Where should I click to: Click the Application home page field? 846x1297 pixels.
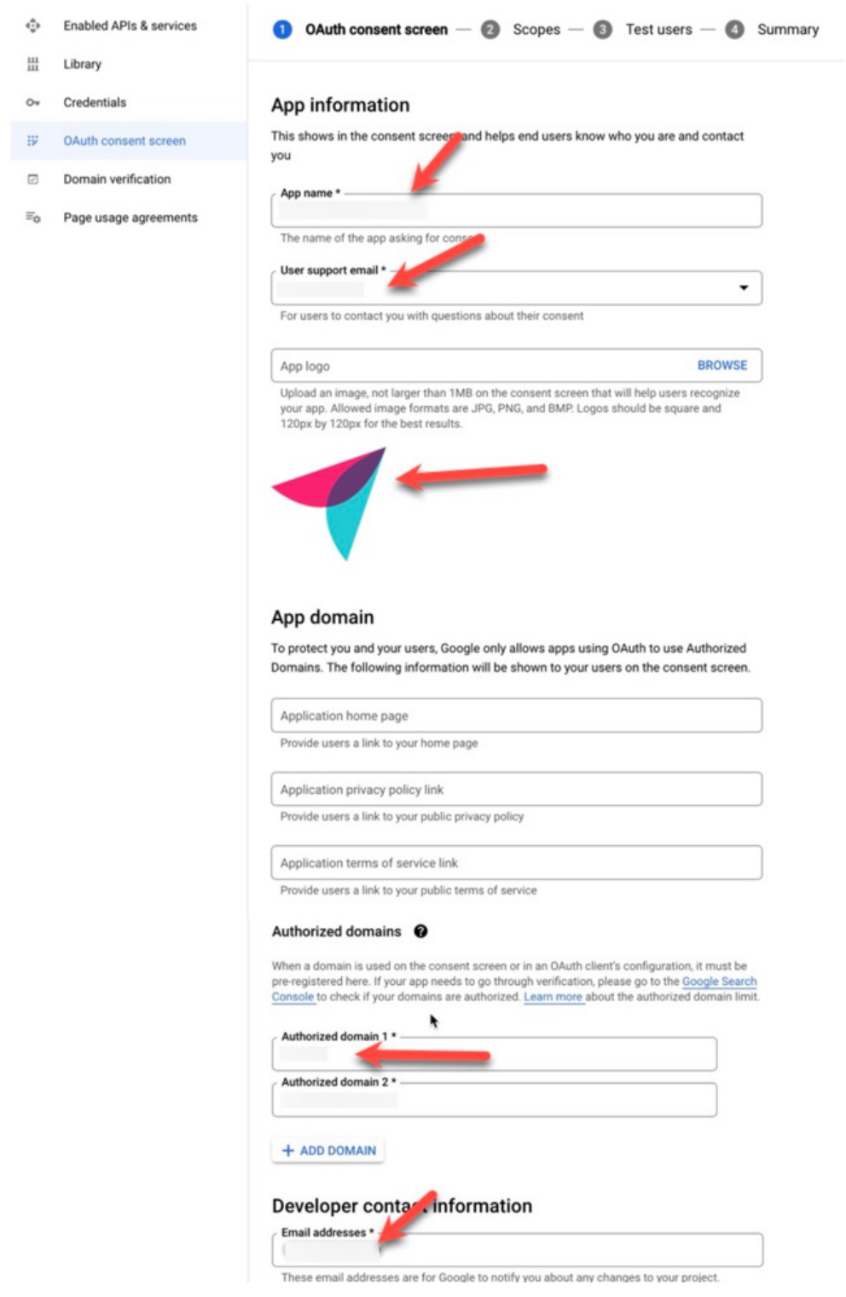pyautogui.click(x=517, y=715)
